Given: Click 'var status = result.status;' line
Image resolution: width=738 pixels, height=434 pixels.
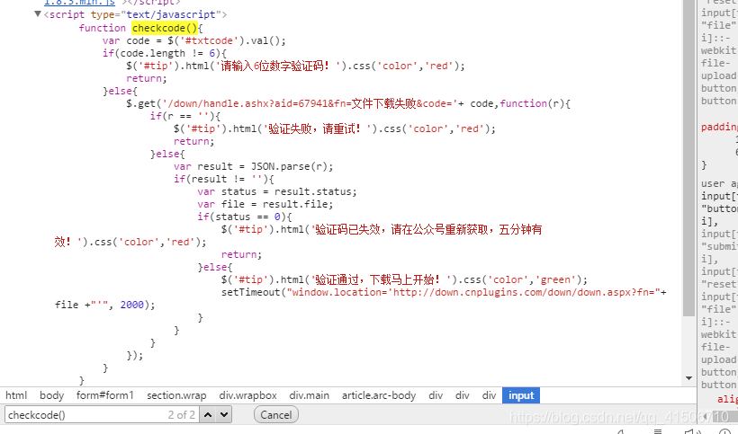Looking at the screenshot, I should (277, 191).
